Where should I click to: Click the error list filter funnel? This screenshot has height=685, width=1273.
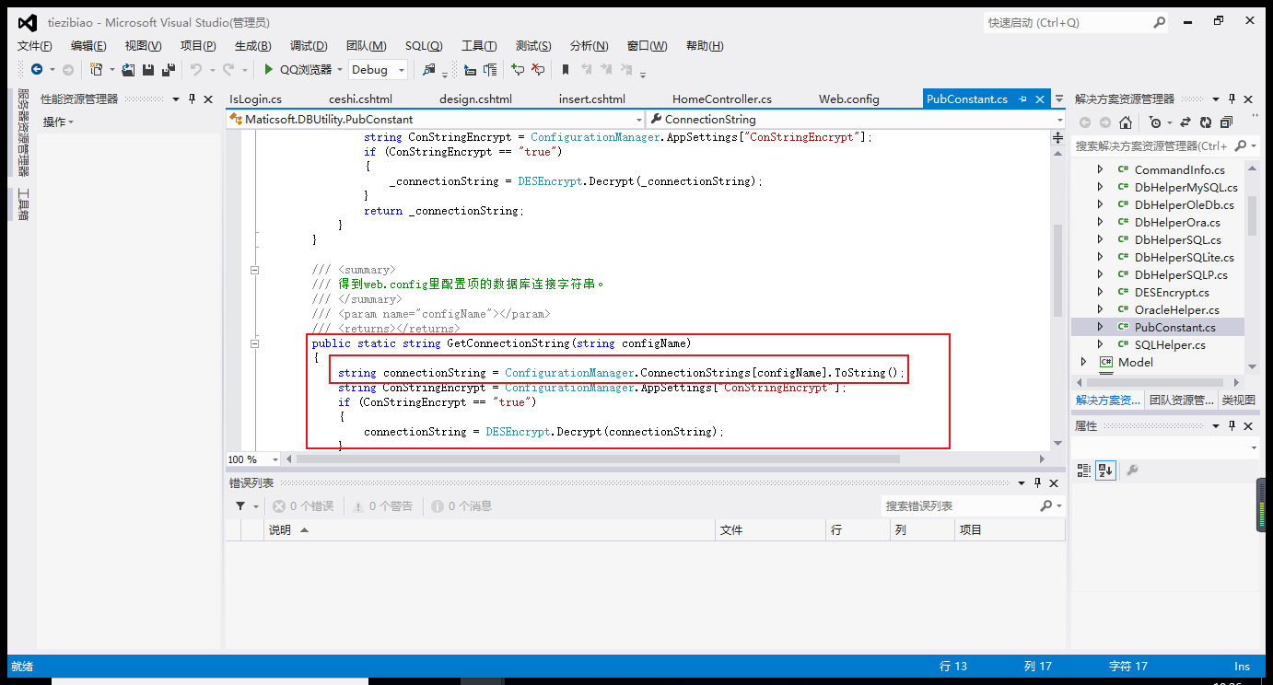(x=240, y=505)
